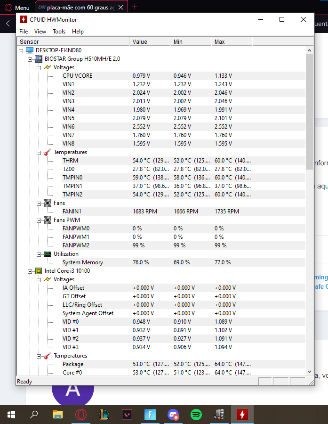This screenshot has width=328, height=424.
Task: Click the DESKTOP-EI4ND80 computer icon
Action: tap(30, 50)
